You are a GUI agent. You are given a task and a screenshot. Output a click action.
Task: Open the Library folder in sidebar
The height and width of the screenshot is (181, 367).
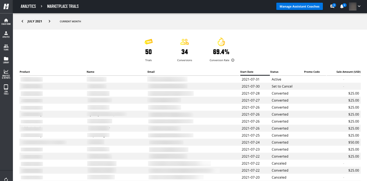[x=6, y=60]
